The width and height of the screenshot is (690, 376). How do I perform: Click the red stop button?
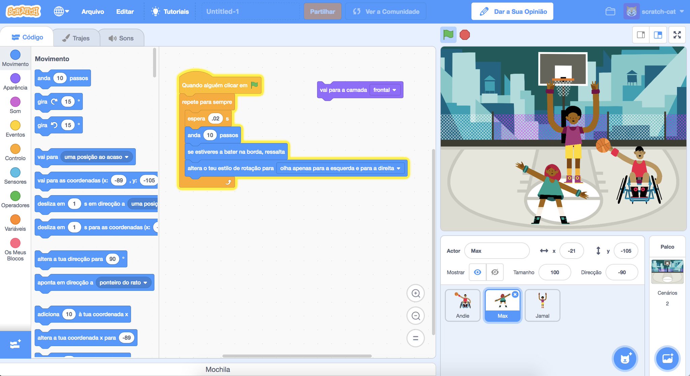465,35
